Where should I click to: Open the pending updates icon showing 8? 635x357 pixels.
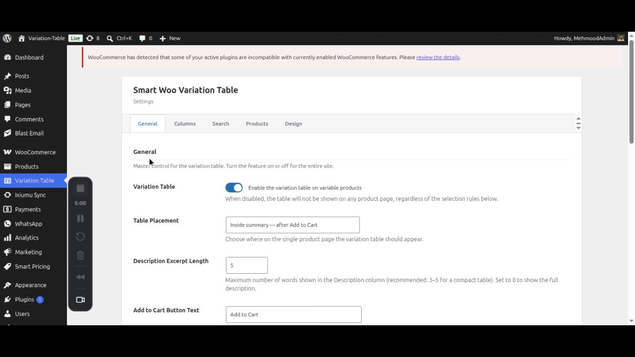tap(93, 38)
